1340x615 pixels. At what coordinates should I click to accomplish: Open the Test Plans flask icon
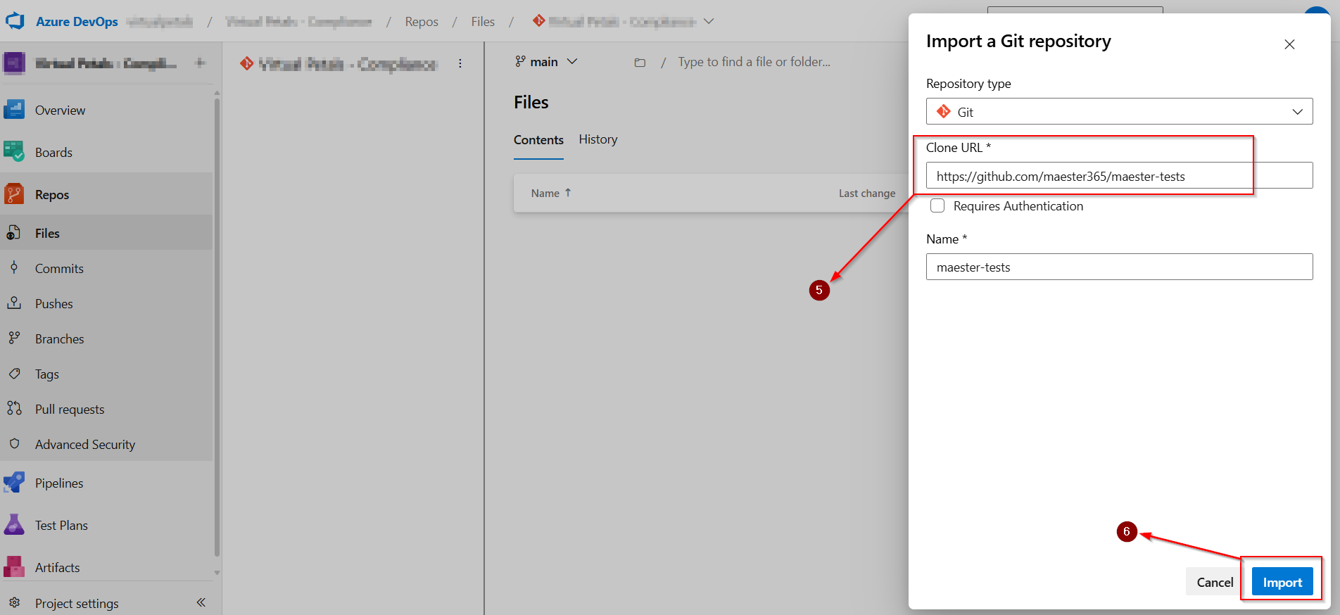tap(14, 525)
